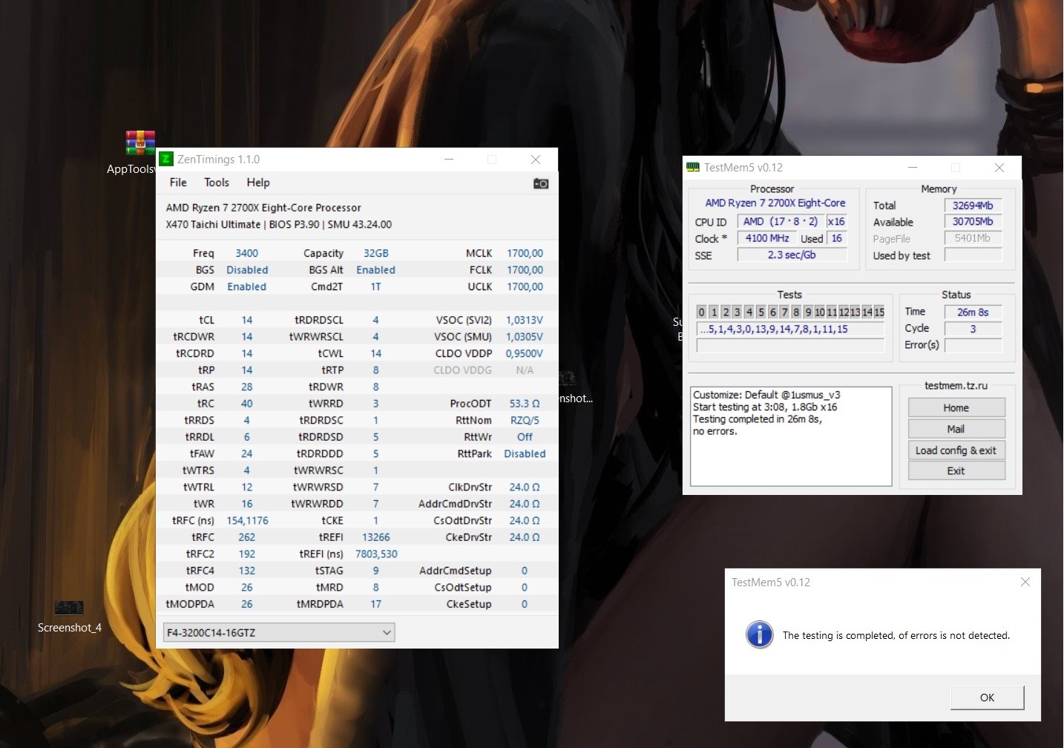Screen dimensions: 1064x748
Task: Click the MCLK value 1700,00
Action: pos(525,254)
